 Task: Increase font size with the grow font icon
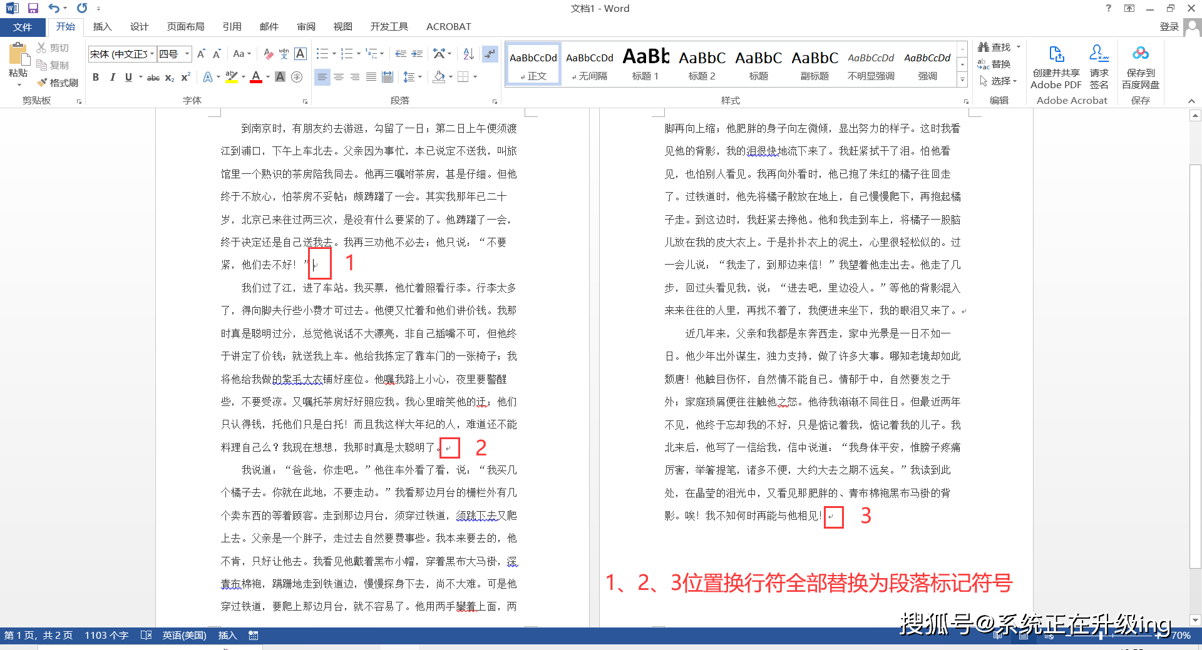201,54
